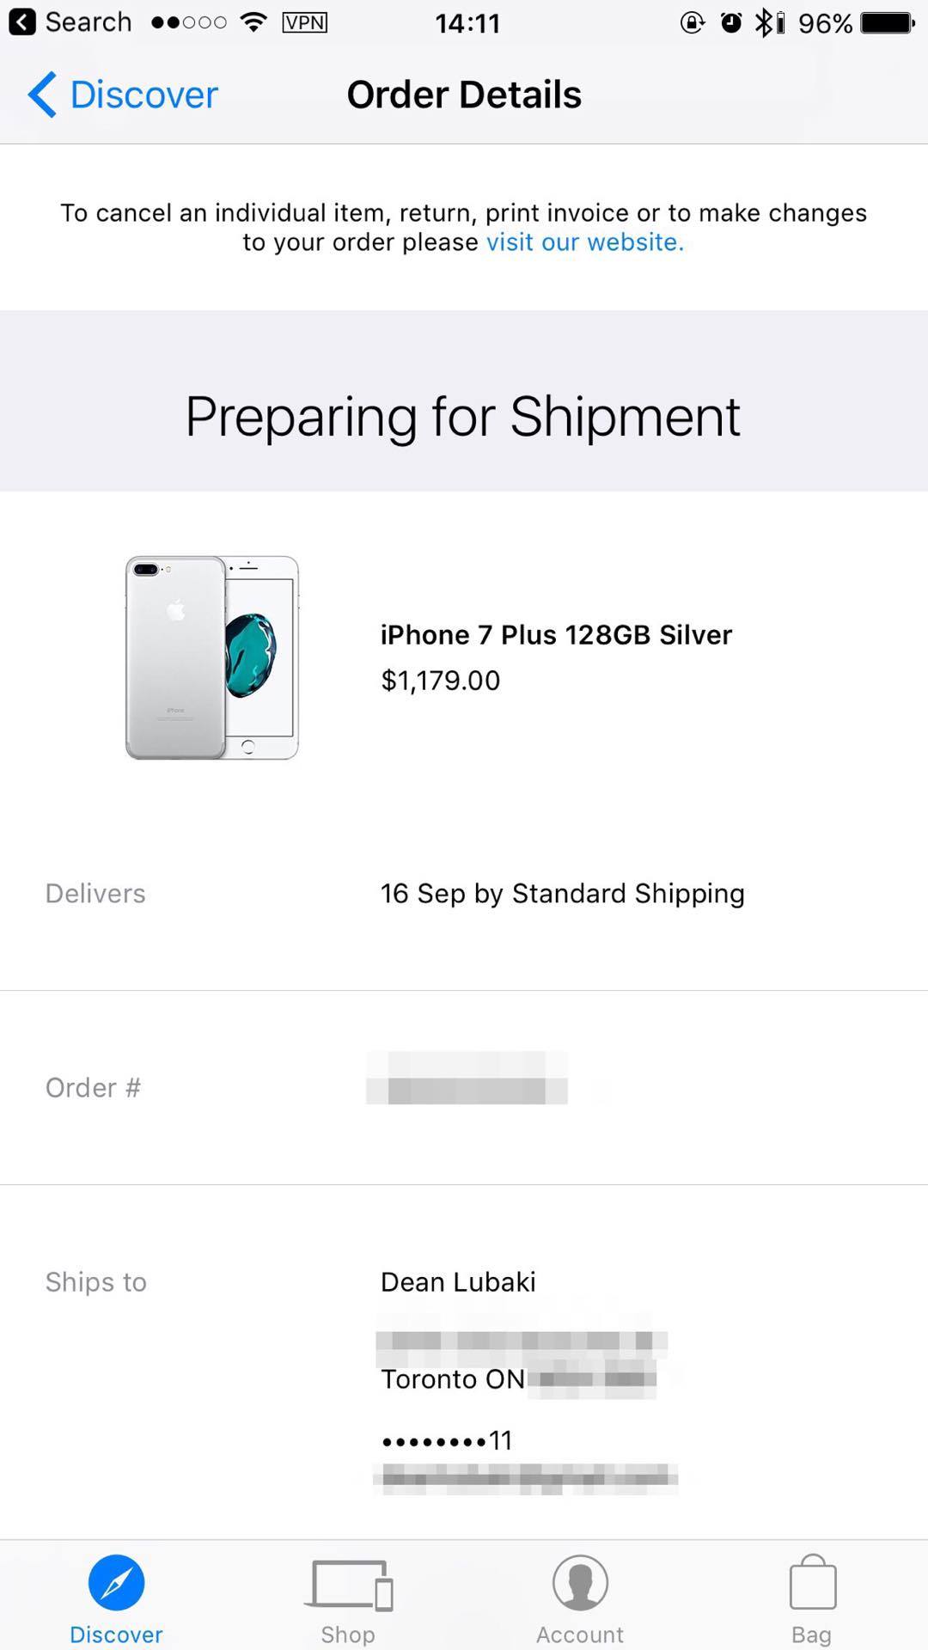Tap the battery indicator icon
Viewport: 928px width, 1650px height.
click(888, 22)
